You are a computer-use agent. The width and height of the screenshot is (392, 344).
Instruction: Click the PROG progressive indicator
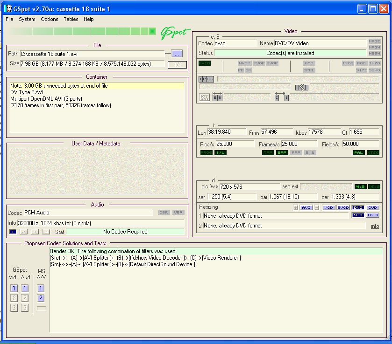[207, 153]
